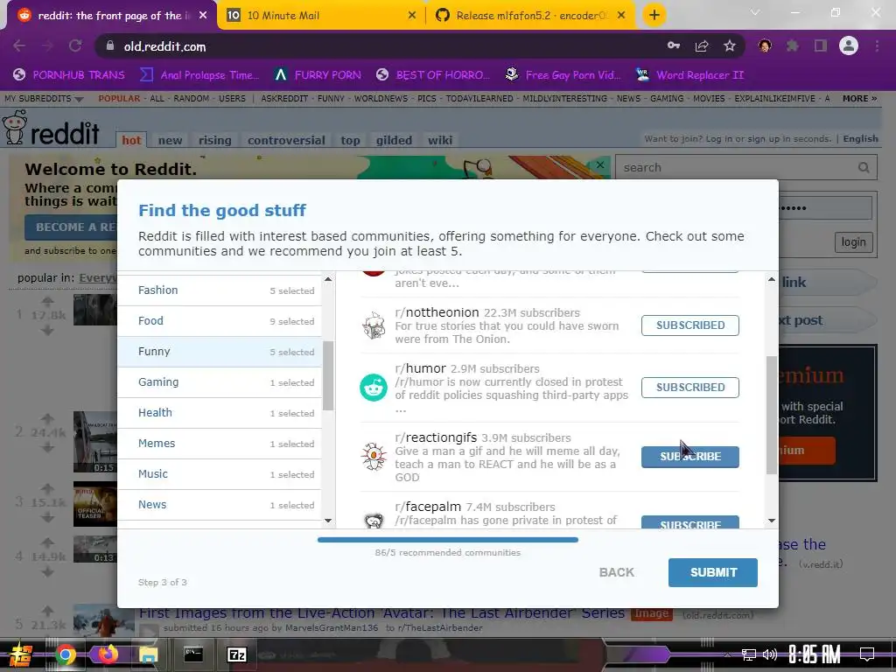Unsubscribe from r/nottheonion
Image resolution: width=896 pixels, height=672 pixels.
(x=689, y=325)
